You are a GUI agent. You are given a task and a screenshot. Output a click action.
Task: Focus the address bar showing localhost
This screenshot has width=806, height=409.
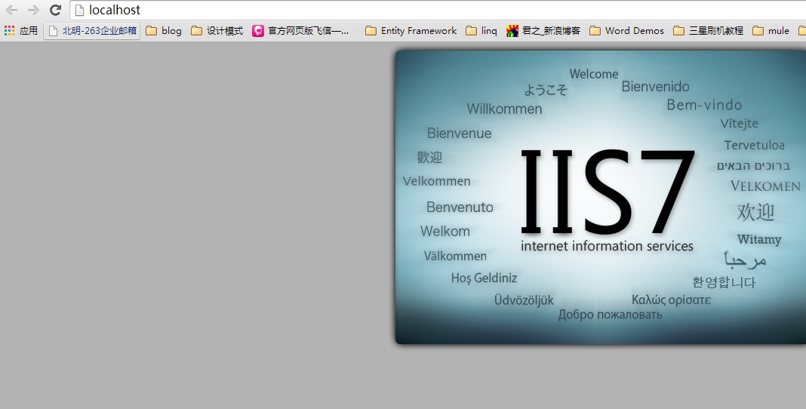[x=438, y=10]
